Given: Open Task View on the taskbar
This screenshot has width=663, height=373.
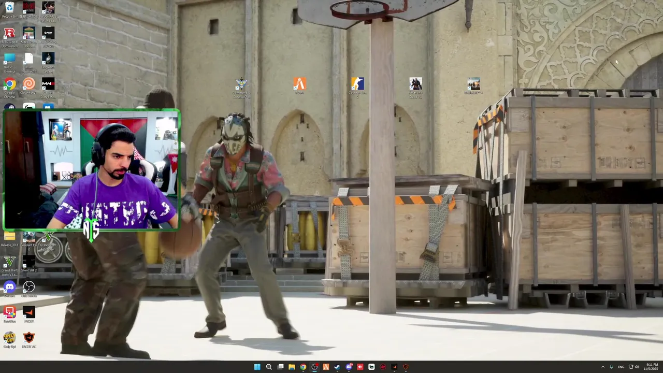Looking at the screenshot, I should [280, 367].
